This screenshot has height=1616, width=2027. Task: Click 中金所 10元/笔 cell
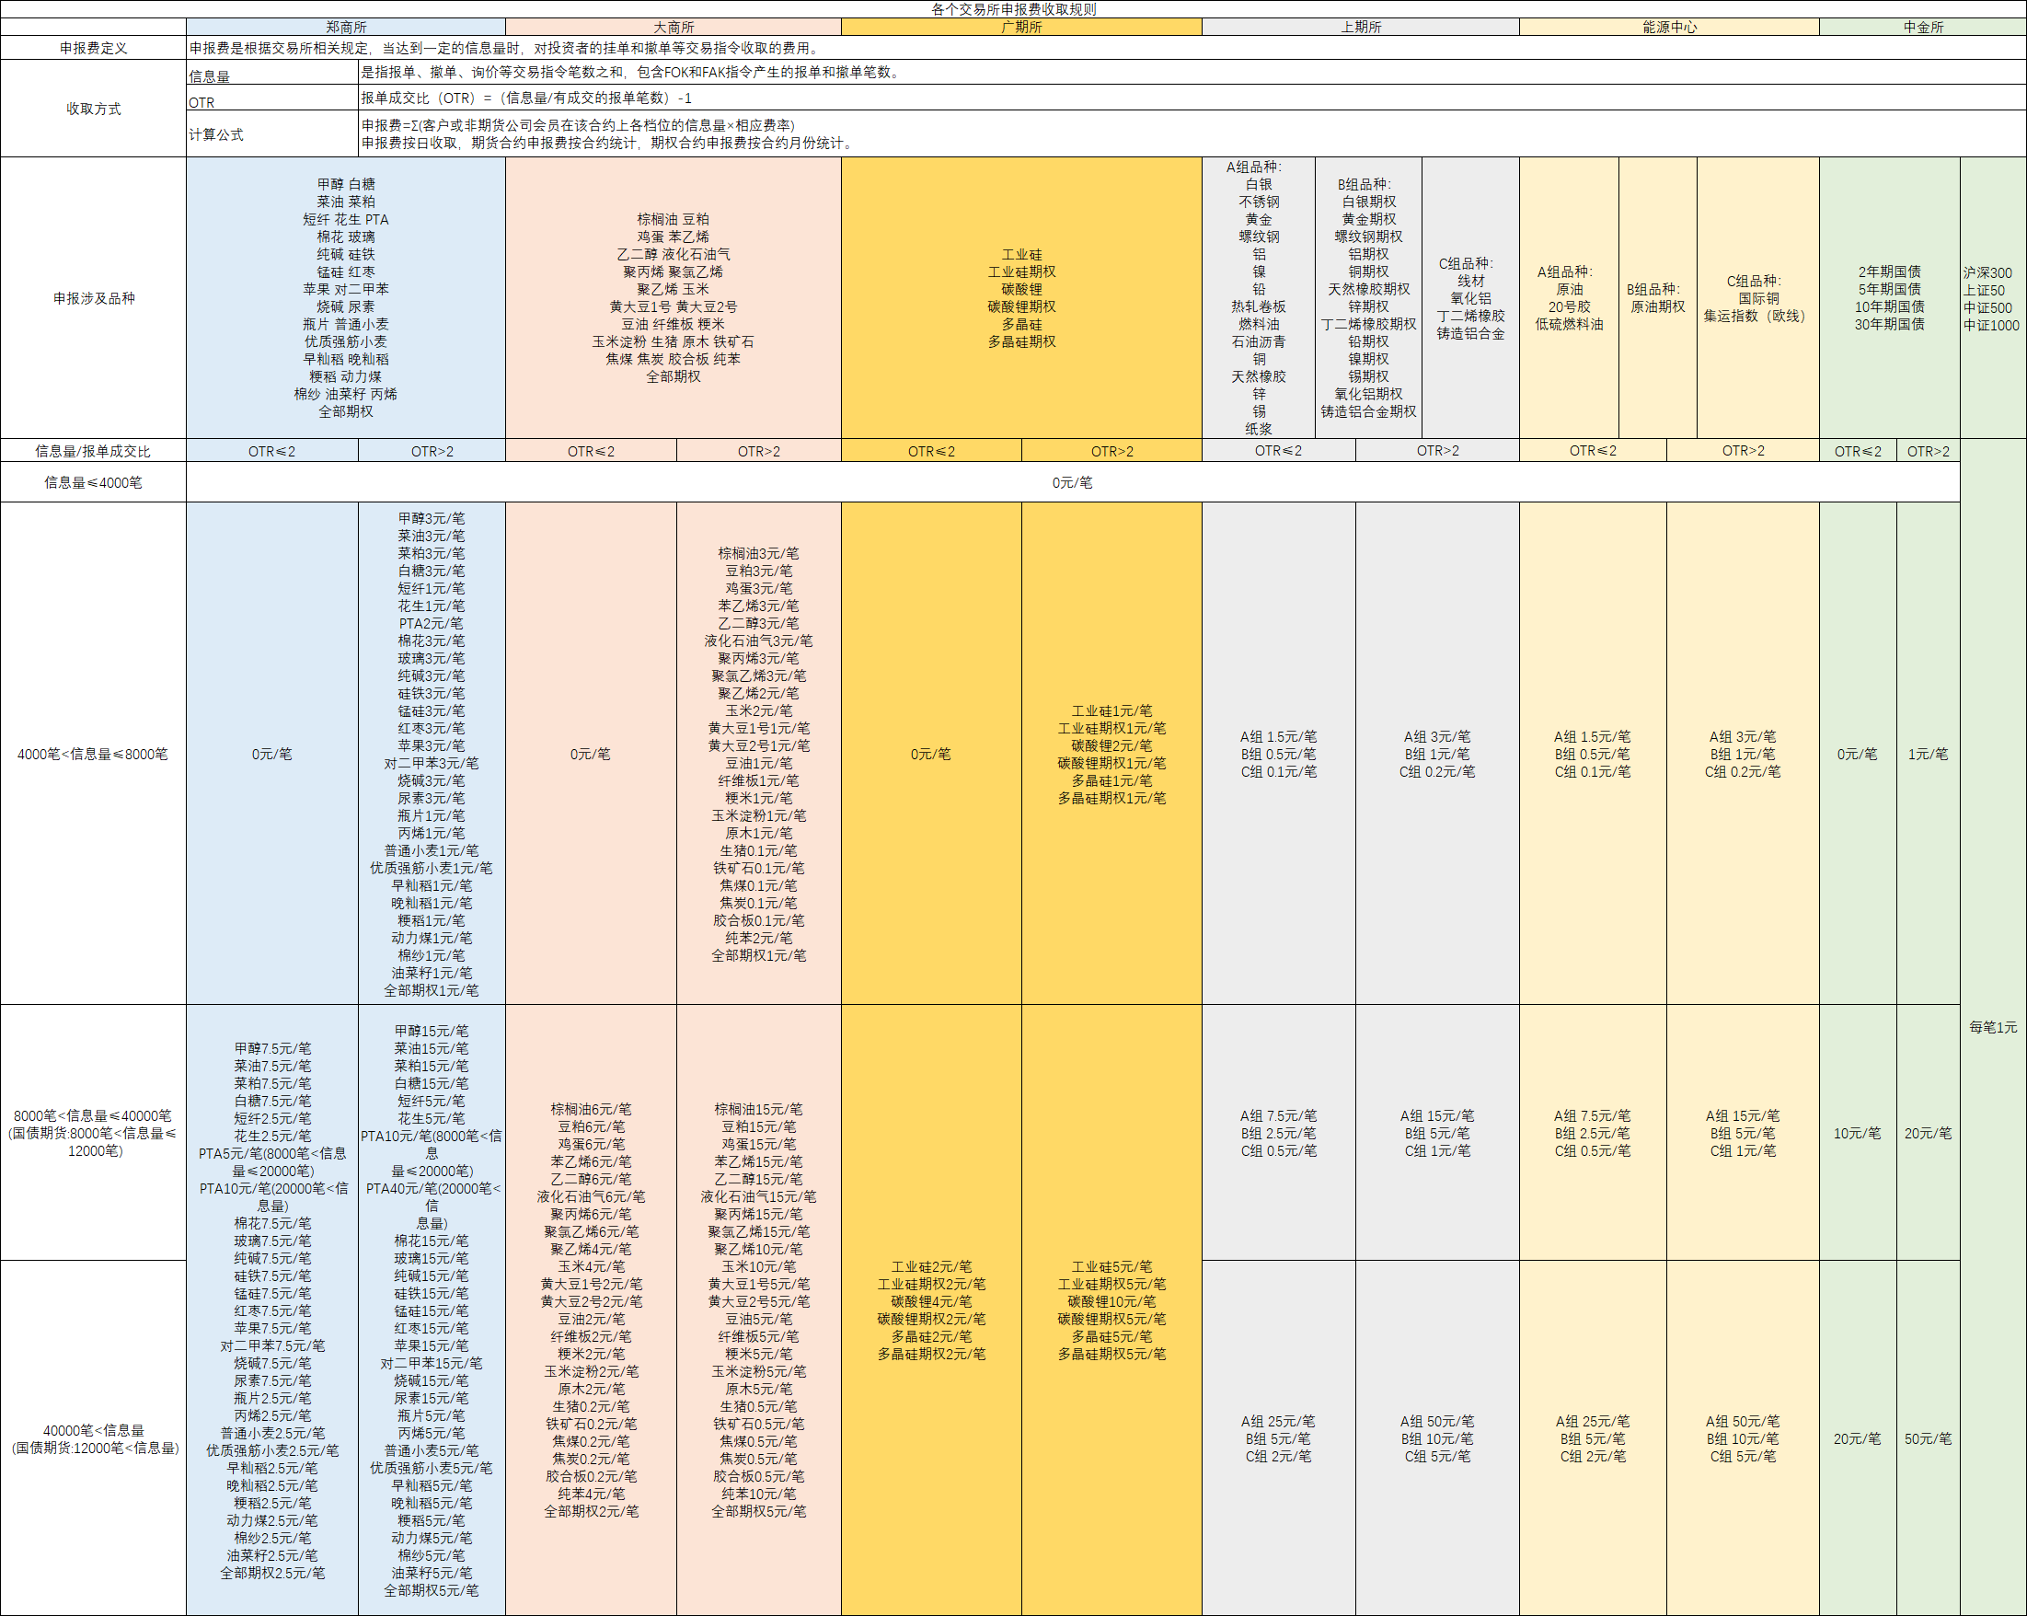[1858, 1133]
